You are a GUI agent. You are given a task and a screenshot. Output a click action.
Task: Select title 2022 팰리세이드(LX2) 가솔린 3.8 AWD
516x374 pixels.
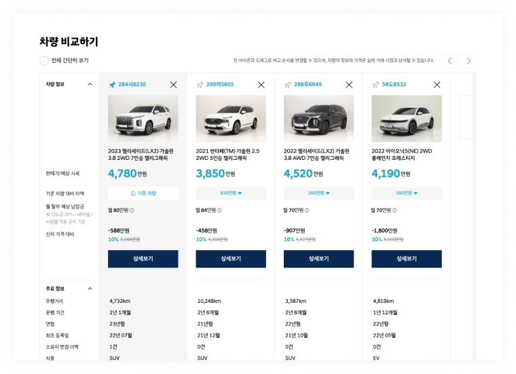[x=316, y=154]
